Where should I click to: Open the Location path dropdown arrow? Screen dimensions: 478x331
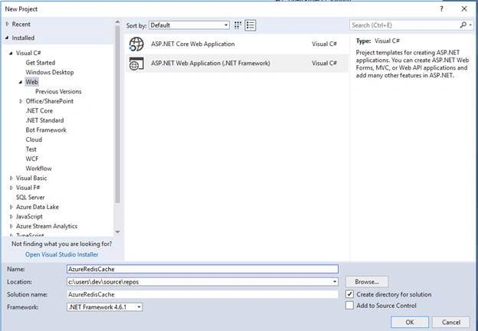coord(335,282)
